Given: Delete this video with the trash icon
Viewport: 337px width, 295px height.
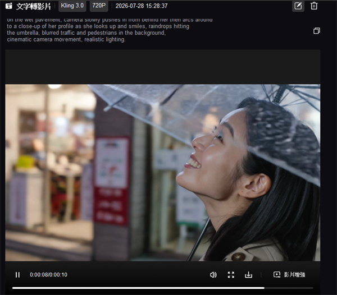Looking at the screenshot, I should [314, 6].
